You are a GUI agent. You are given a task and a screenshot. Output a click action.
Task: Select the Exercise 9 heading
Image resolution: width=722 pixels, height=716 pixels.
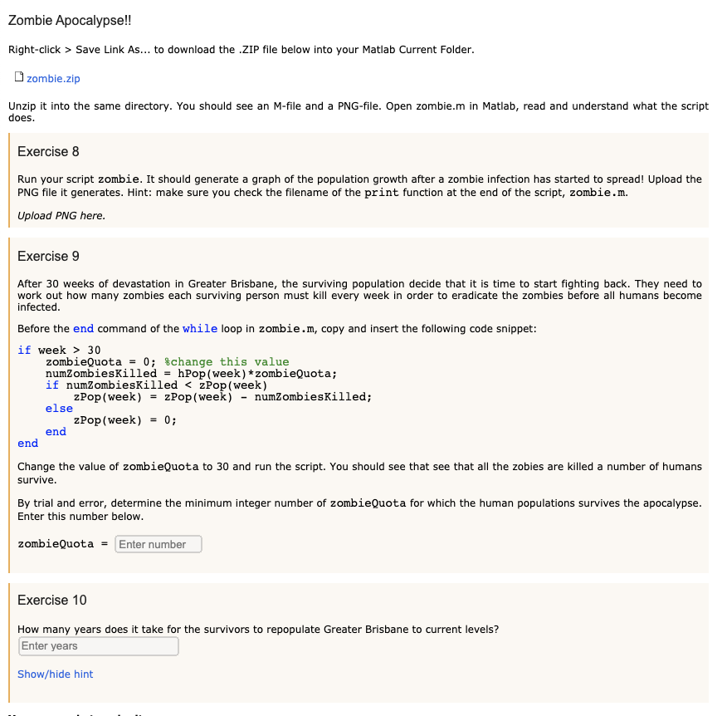[x=48, y=256]
